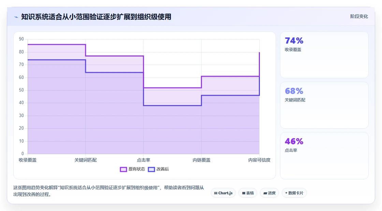Click the 阶段变化 label in the header
Screen dimensions: 382x211
point(359,16)
